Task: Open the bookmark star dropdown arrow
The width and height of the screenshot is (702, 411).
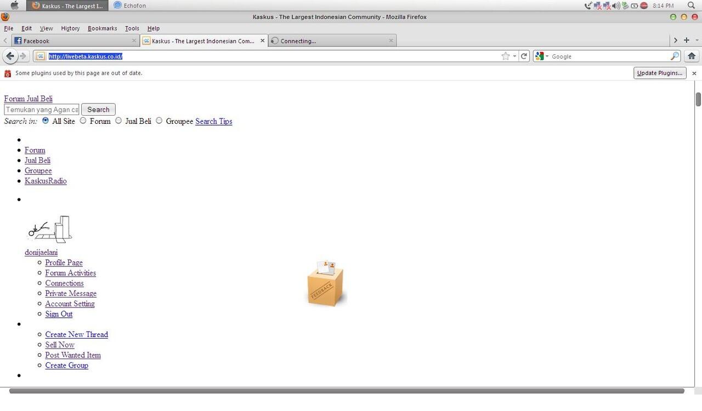Action: [x=514, y=56]
